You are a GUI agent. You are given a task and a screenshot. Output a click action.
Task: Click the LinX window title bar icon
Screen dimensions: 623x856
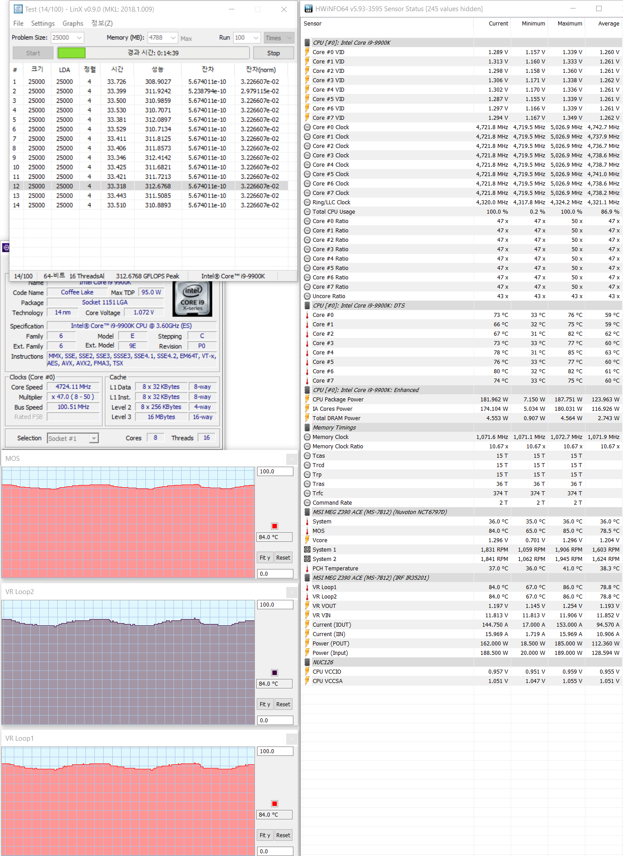coord(18,9)
